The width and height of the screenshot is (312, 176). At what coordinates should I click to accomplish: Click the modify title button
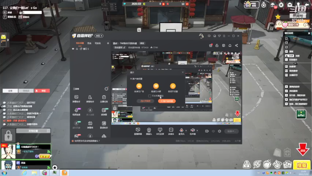pyautogui.click(x=142, y=43)
